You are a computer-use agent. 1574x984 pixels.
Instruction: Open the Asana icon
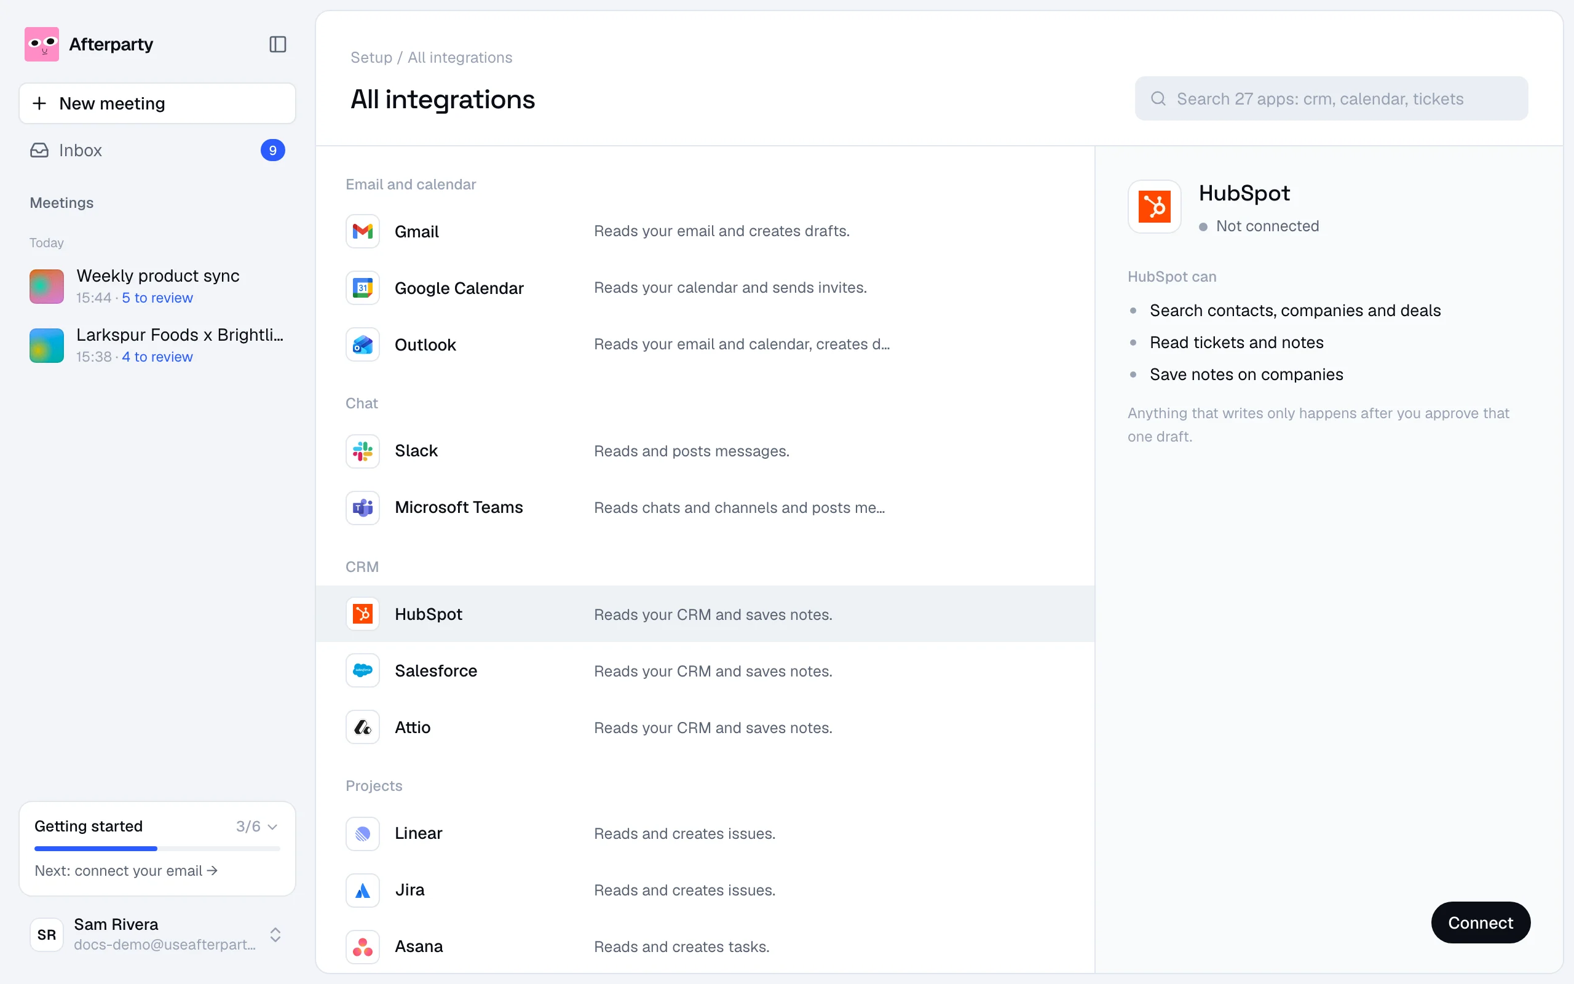pyautogui.click(x=362, y=947)
